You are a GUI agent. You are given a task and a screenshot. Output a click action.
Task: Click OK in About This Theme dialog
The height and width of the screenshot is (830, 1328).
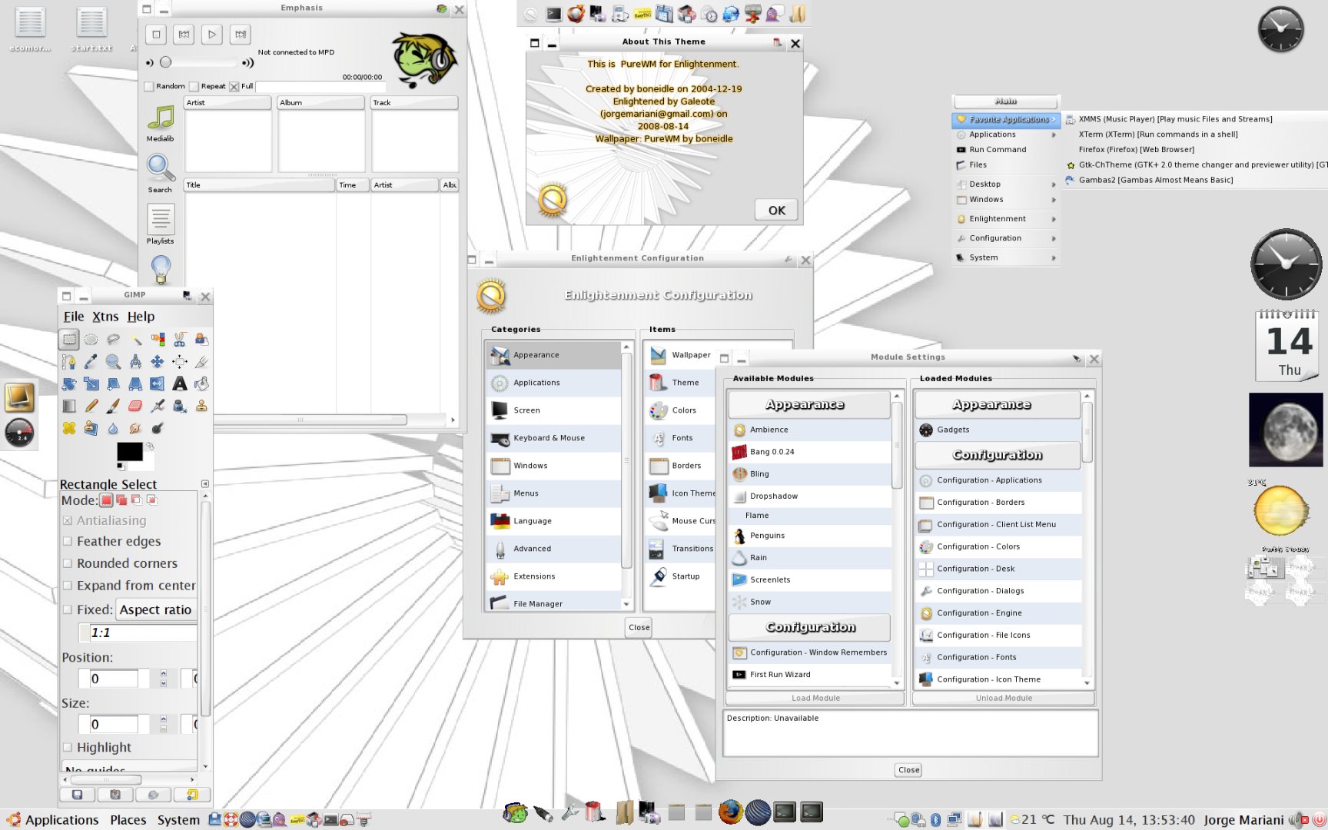click(776, 210)
